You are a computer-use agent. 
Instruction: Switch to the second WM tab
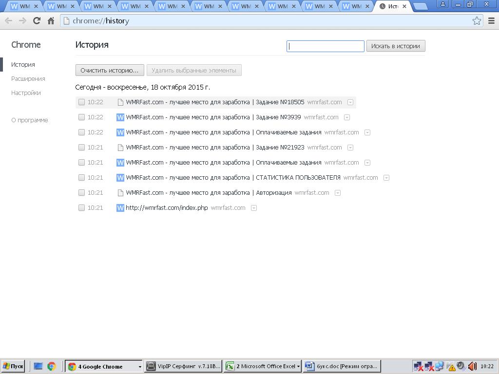61,6
